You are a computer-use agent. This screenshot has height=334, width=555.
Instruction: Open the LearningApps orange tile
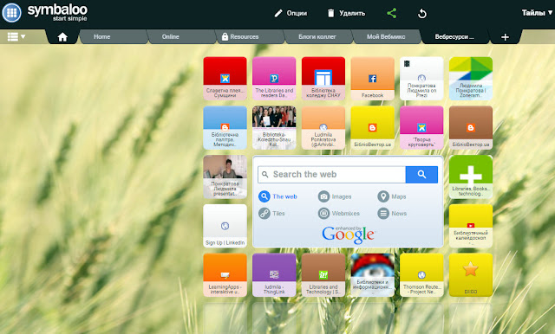225,274
